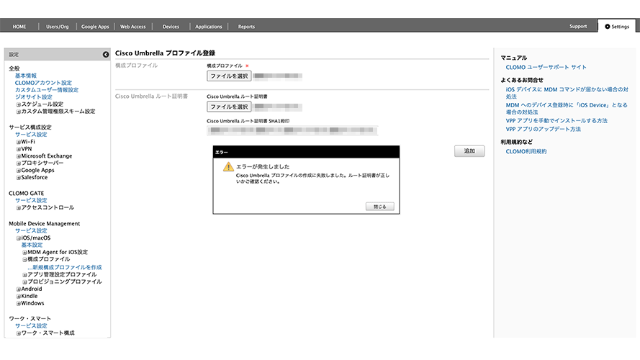The height and width of the screenshot is (360, 640).
Task: Expand カスタム管理権限スキーム設定 tree node
Action: [19, 112]
